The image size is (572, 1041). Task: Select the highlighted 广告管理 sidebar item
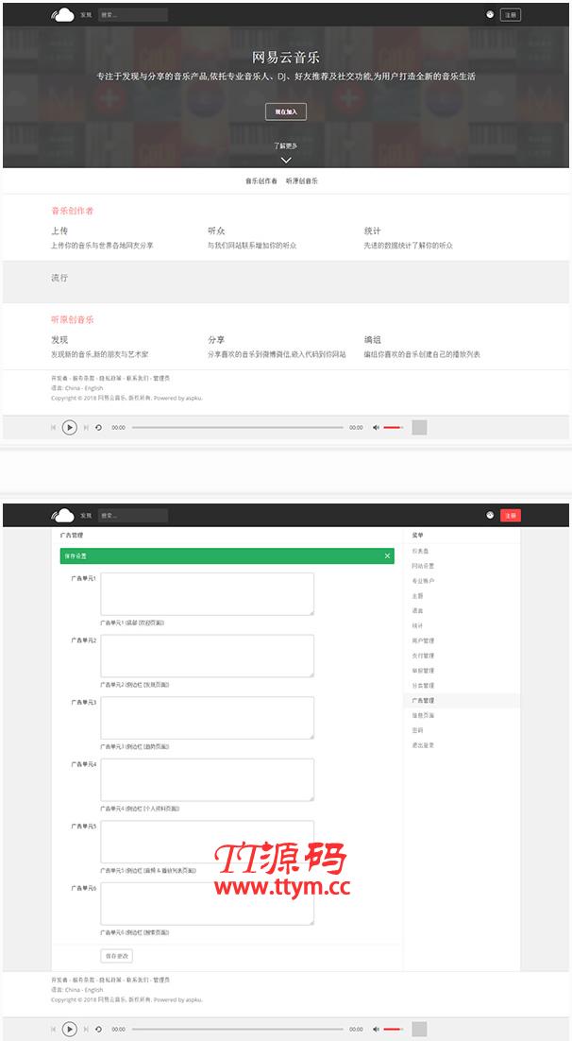[x=462, y=700]
